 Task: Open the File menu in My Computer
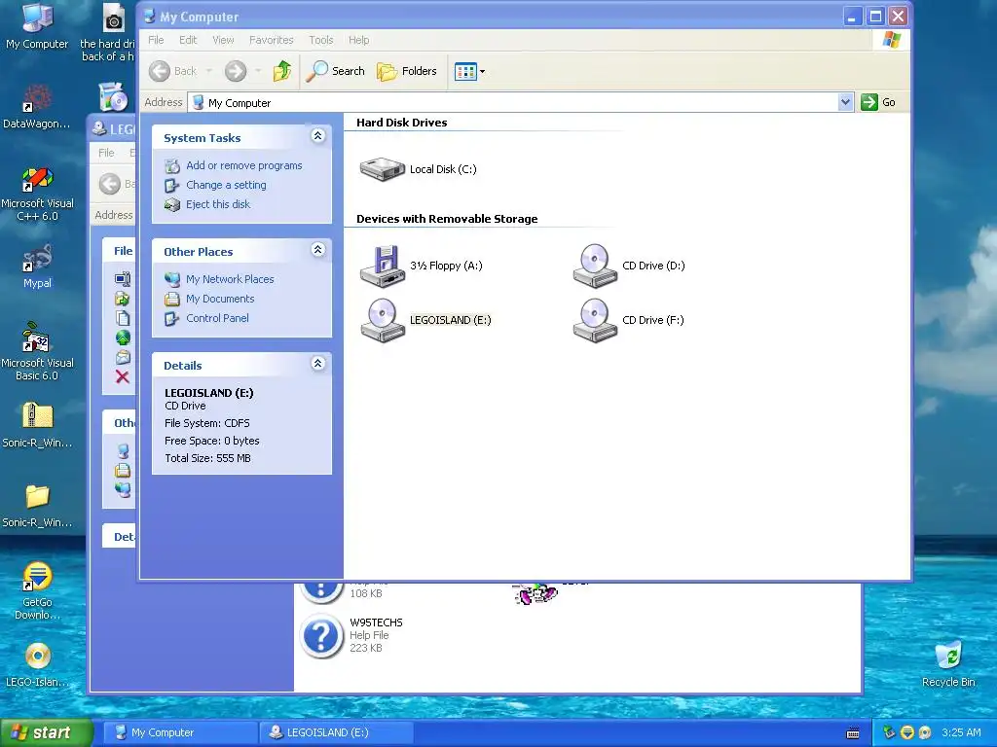pyautogui.click(x=156, y=40)
